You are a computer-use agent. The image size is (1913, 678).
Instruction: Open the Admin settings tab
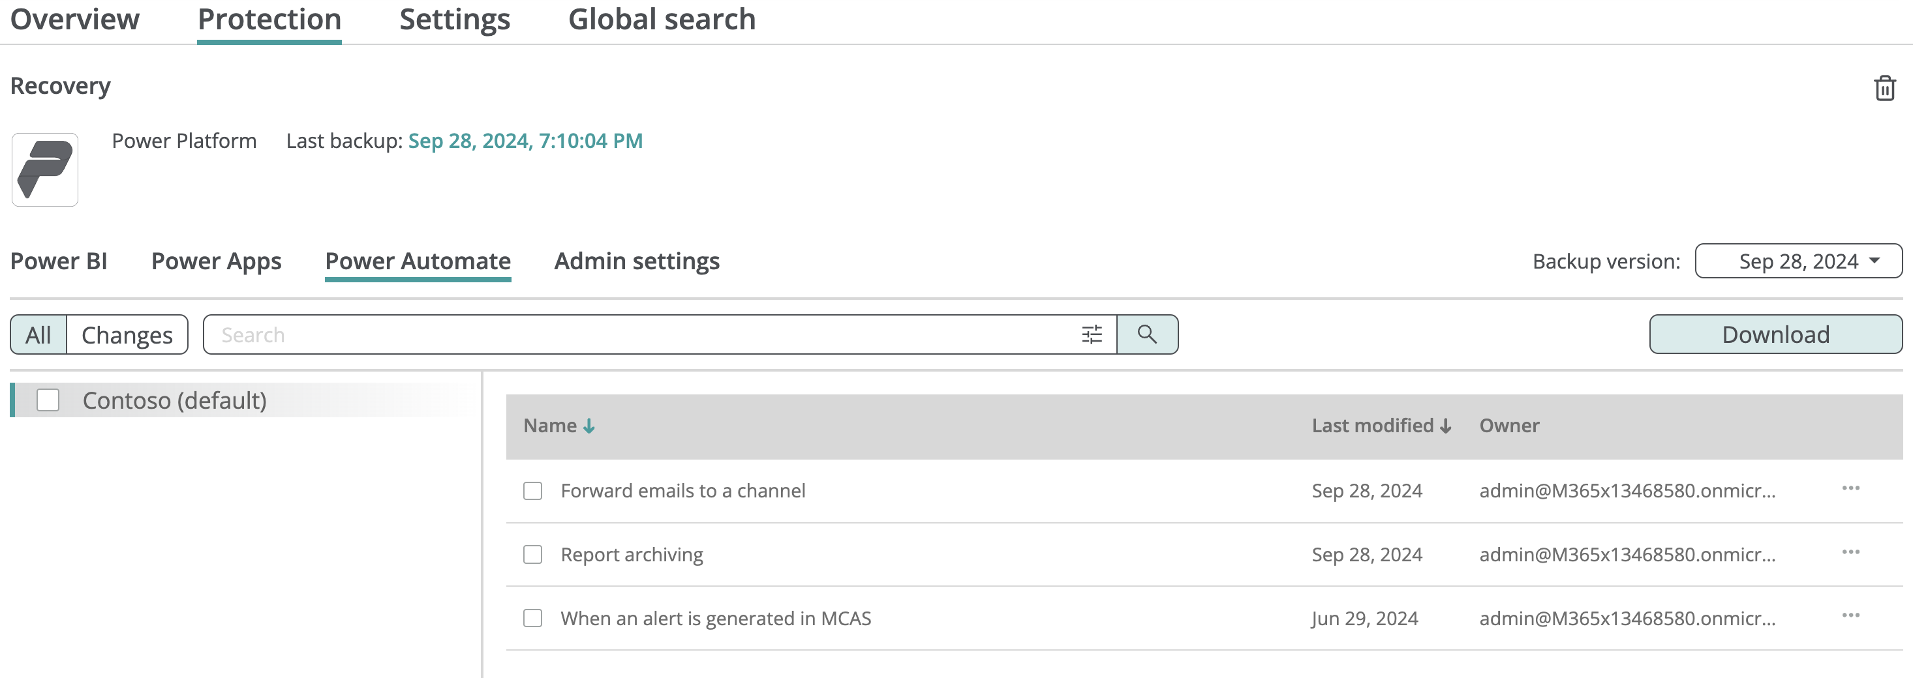[636, 261]
